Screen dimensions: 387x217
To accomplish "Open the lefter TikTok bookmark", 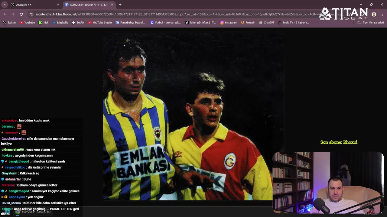I will click(201, 23).
